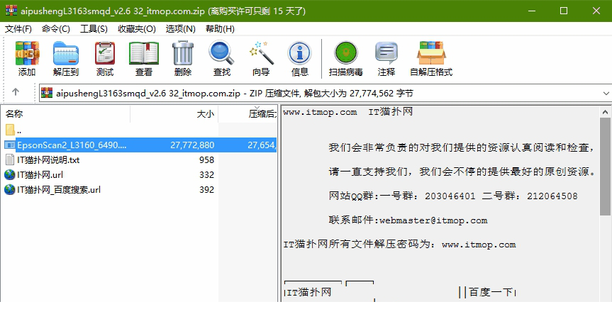The image size is (612, 314).
Task: Click the WinRAR icon in address bar
Action: pyautogui.click(x=47, y=93)
